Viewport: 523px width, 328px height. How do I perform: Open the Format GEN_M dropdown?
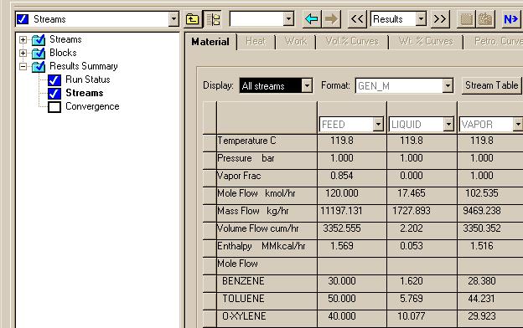click(x=448, y=86)
